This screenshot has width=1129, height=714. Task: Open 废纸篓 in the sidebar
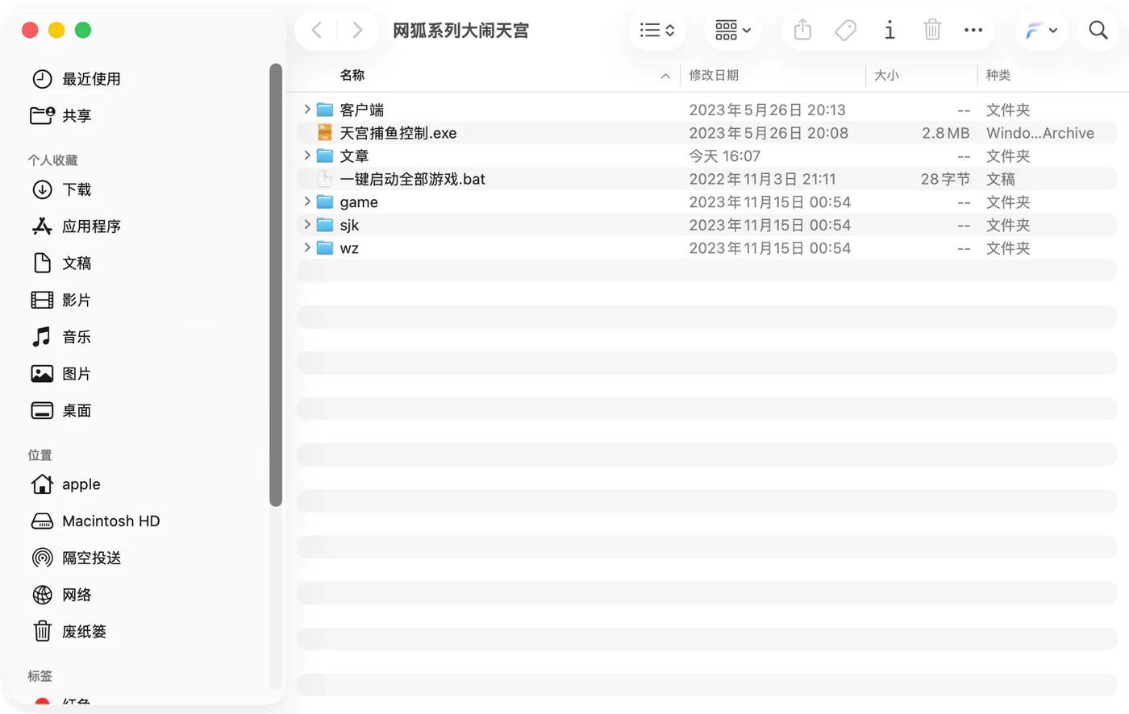[69, 632]
